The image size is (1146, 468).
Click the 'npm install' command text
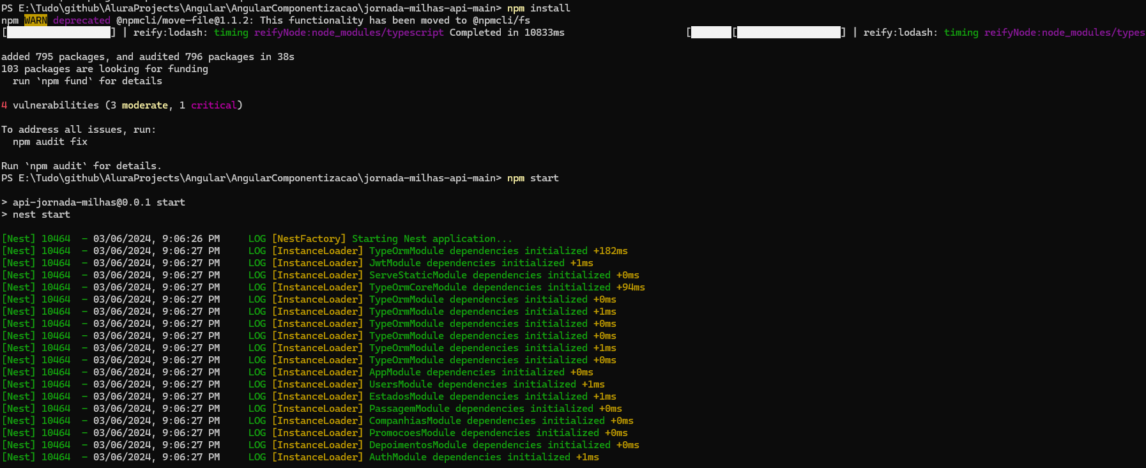539,8
